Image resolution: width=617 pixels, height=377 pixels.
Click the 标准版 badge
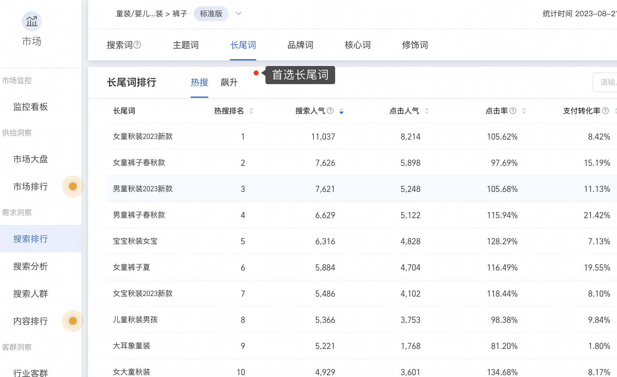(x=211, y=14)
